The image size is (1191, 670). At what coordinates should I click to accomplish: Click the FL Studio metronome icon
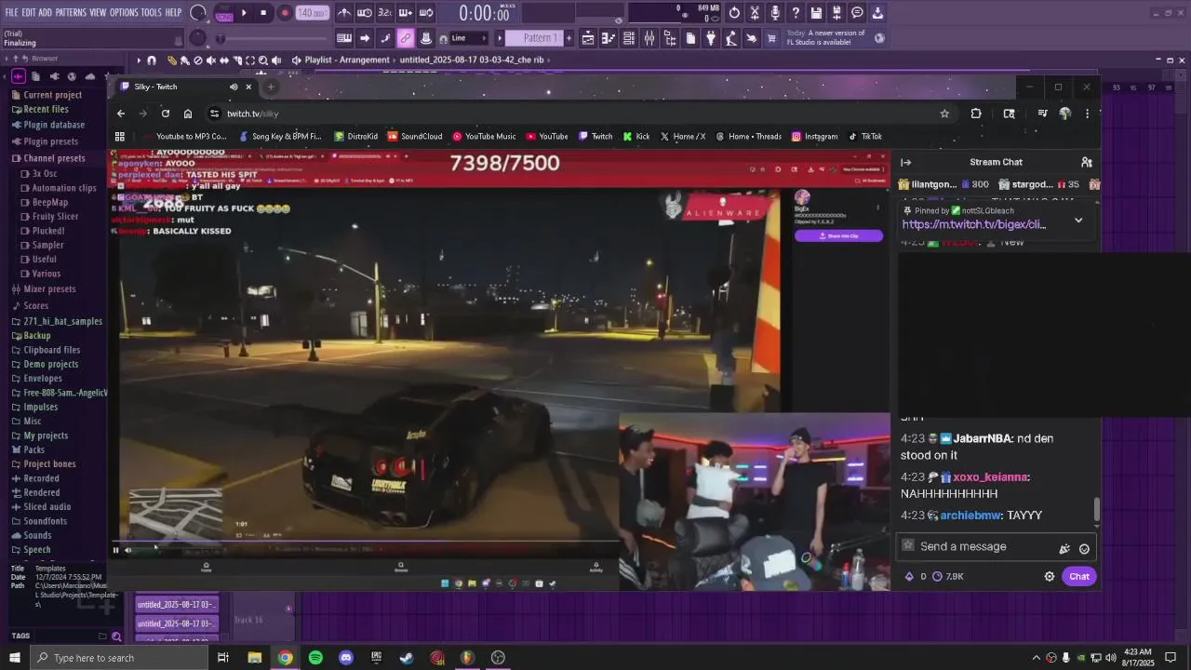point(344,13)
